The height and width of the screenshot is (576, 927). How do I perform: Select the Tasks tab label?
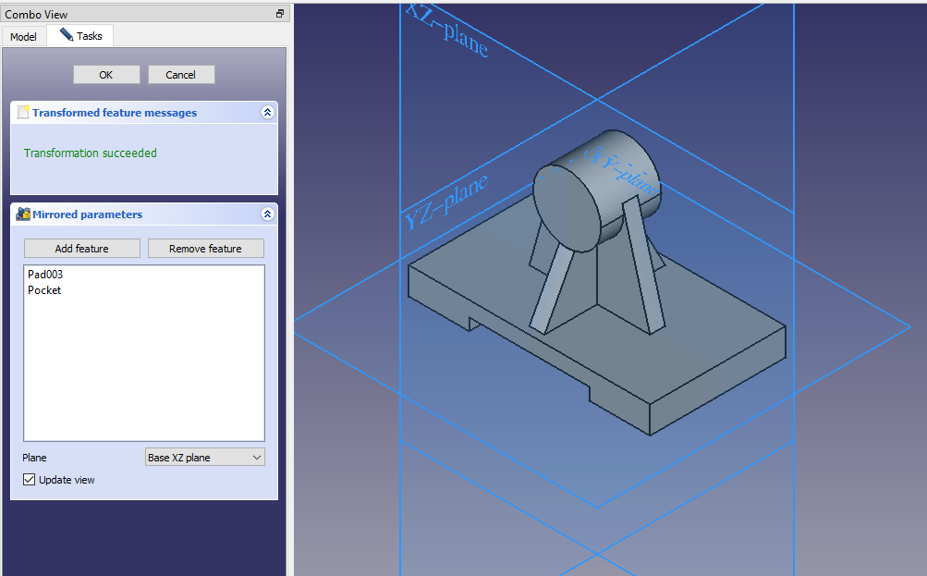tap(90, 37)
